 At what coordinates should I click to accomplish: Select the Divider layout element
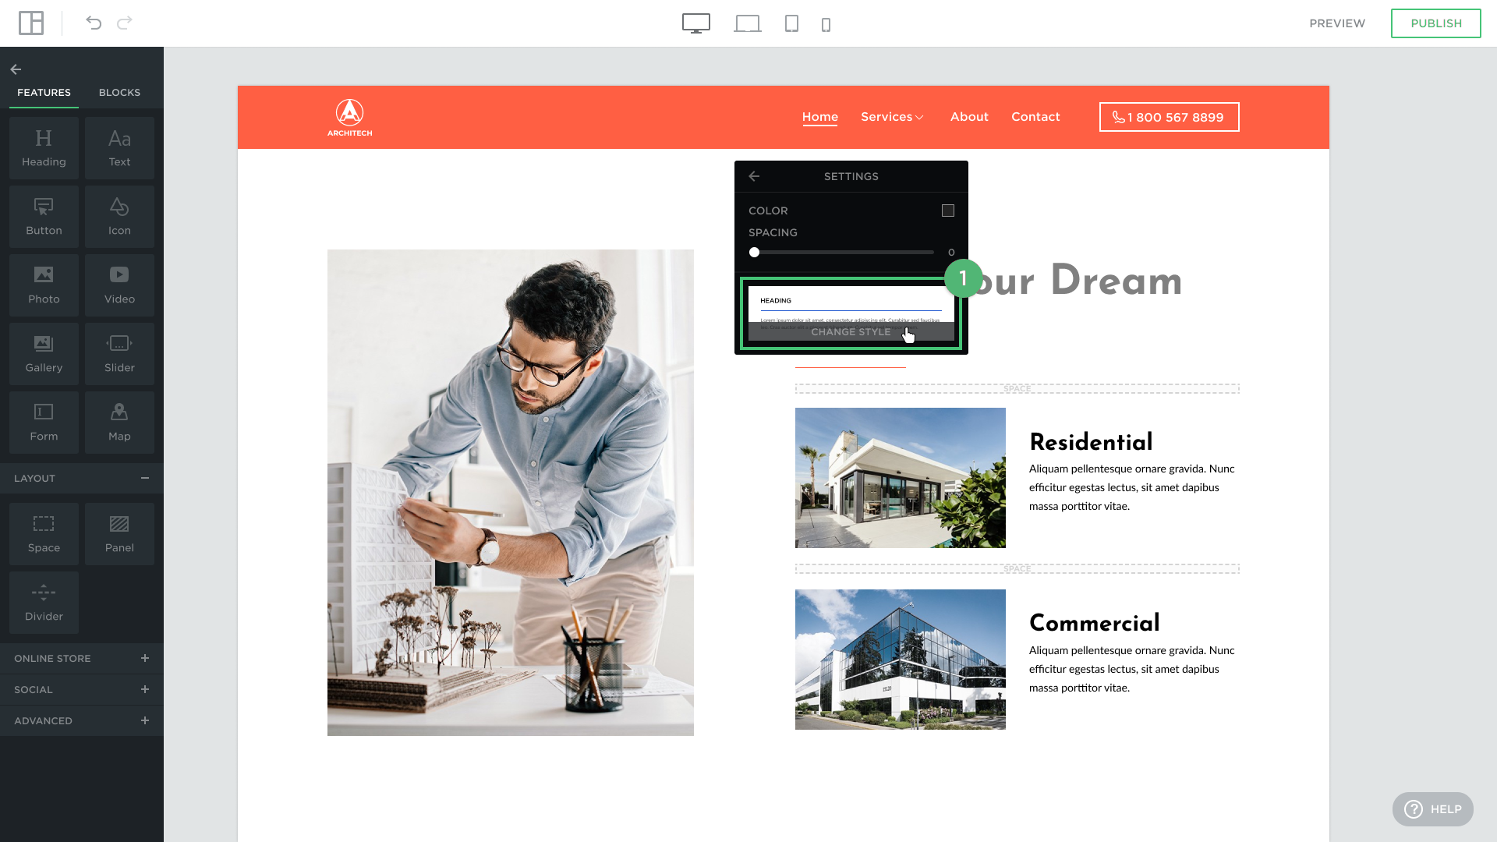click(x=44, y=603)
